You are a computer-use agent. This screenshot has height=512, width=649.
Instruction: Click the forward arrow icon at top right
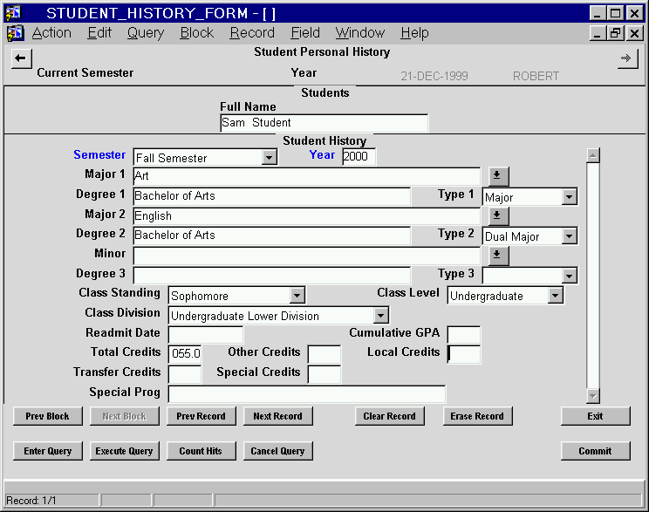pyautogui.click(x=627, y=58)
